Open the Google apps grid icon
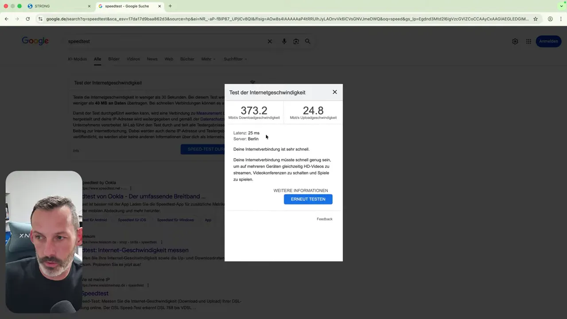Viewport: 567px width, 319px height. [x=528, y=41]
